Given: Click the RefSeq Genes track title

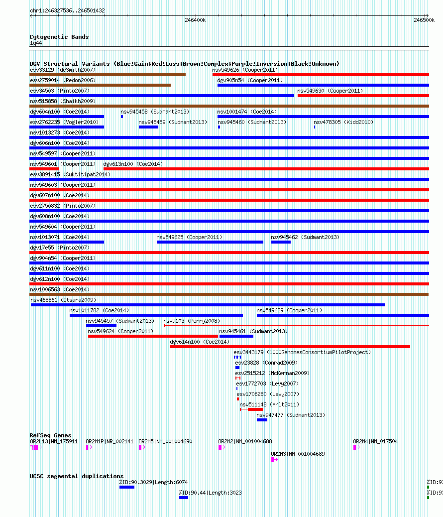Looking at the screenshot, I should point(50,435).
